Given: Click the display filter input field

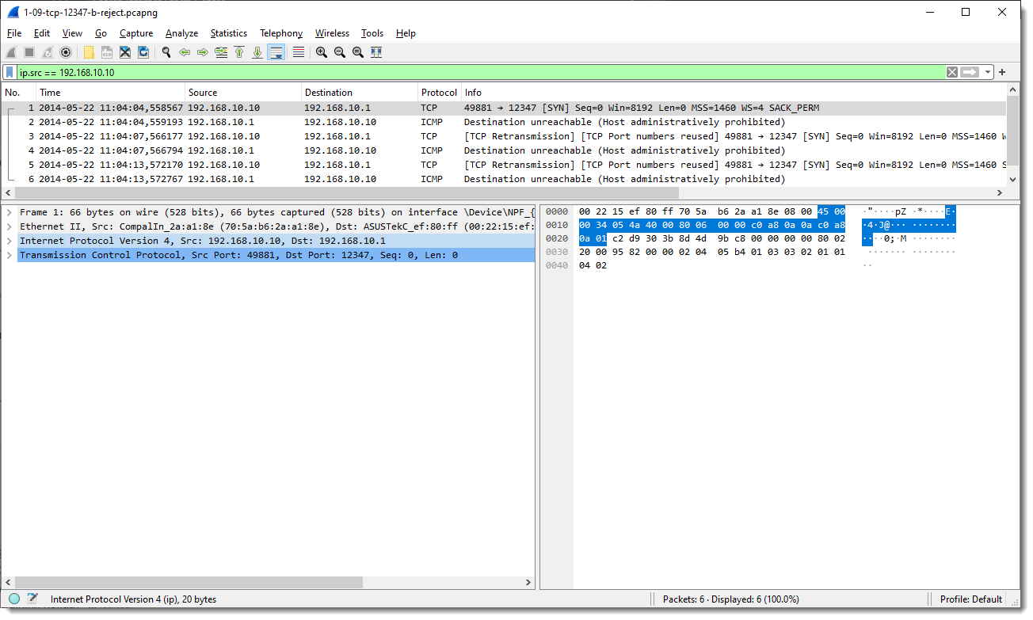Looking at the screenshot, I should (475, 72).
